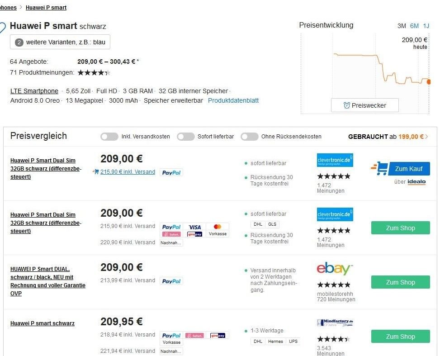The image size is (440, 356).
Task: Click the Mindfactory logo in fourth offer
Action: click(335, 323)
